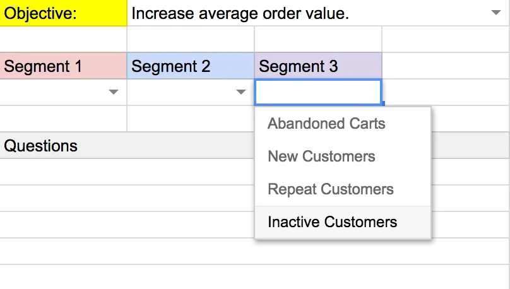Select the Segment 3 header cell
Image resolution: width=510 pixels, height=289 pixels.
(318, 66)
